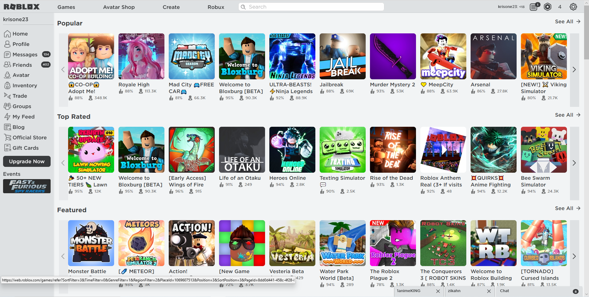Open Gift Cards in the sidebar
Image resolution: width=589 pixels, height=297 pixels.
[x=21, y=148]
